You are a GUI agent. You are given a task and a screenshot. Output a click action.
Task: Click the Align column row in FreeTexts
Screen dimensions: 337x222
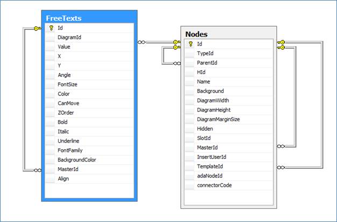point(64,179)
